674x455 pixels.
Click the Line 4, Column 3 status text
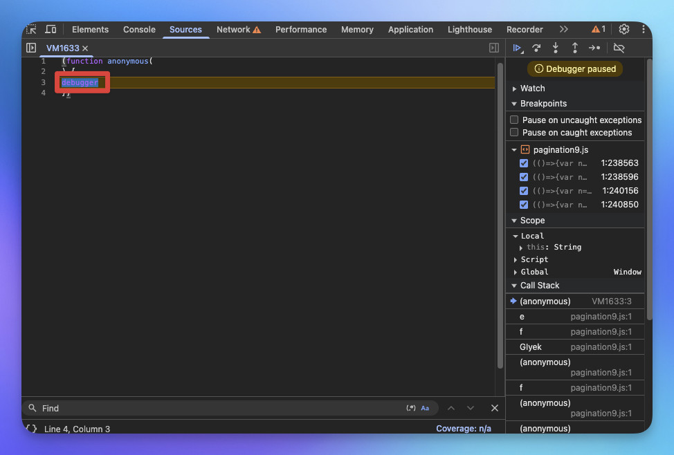77,429
